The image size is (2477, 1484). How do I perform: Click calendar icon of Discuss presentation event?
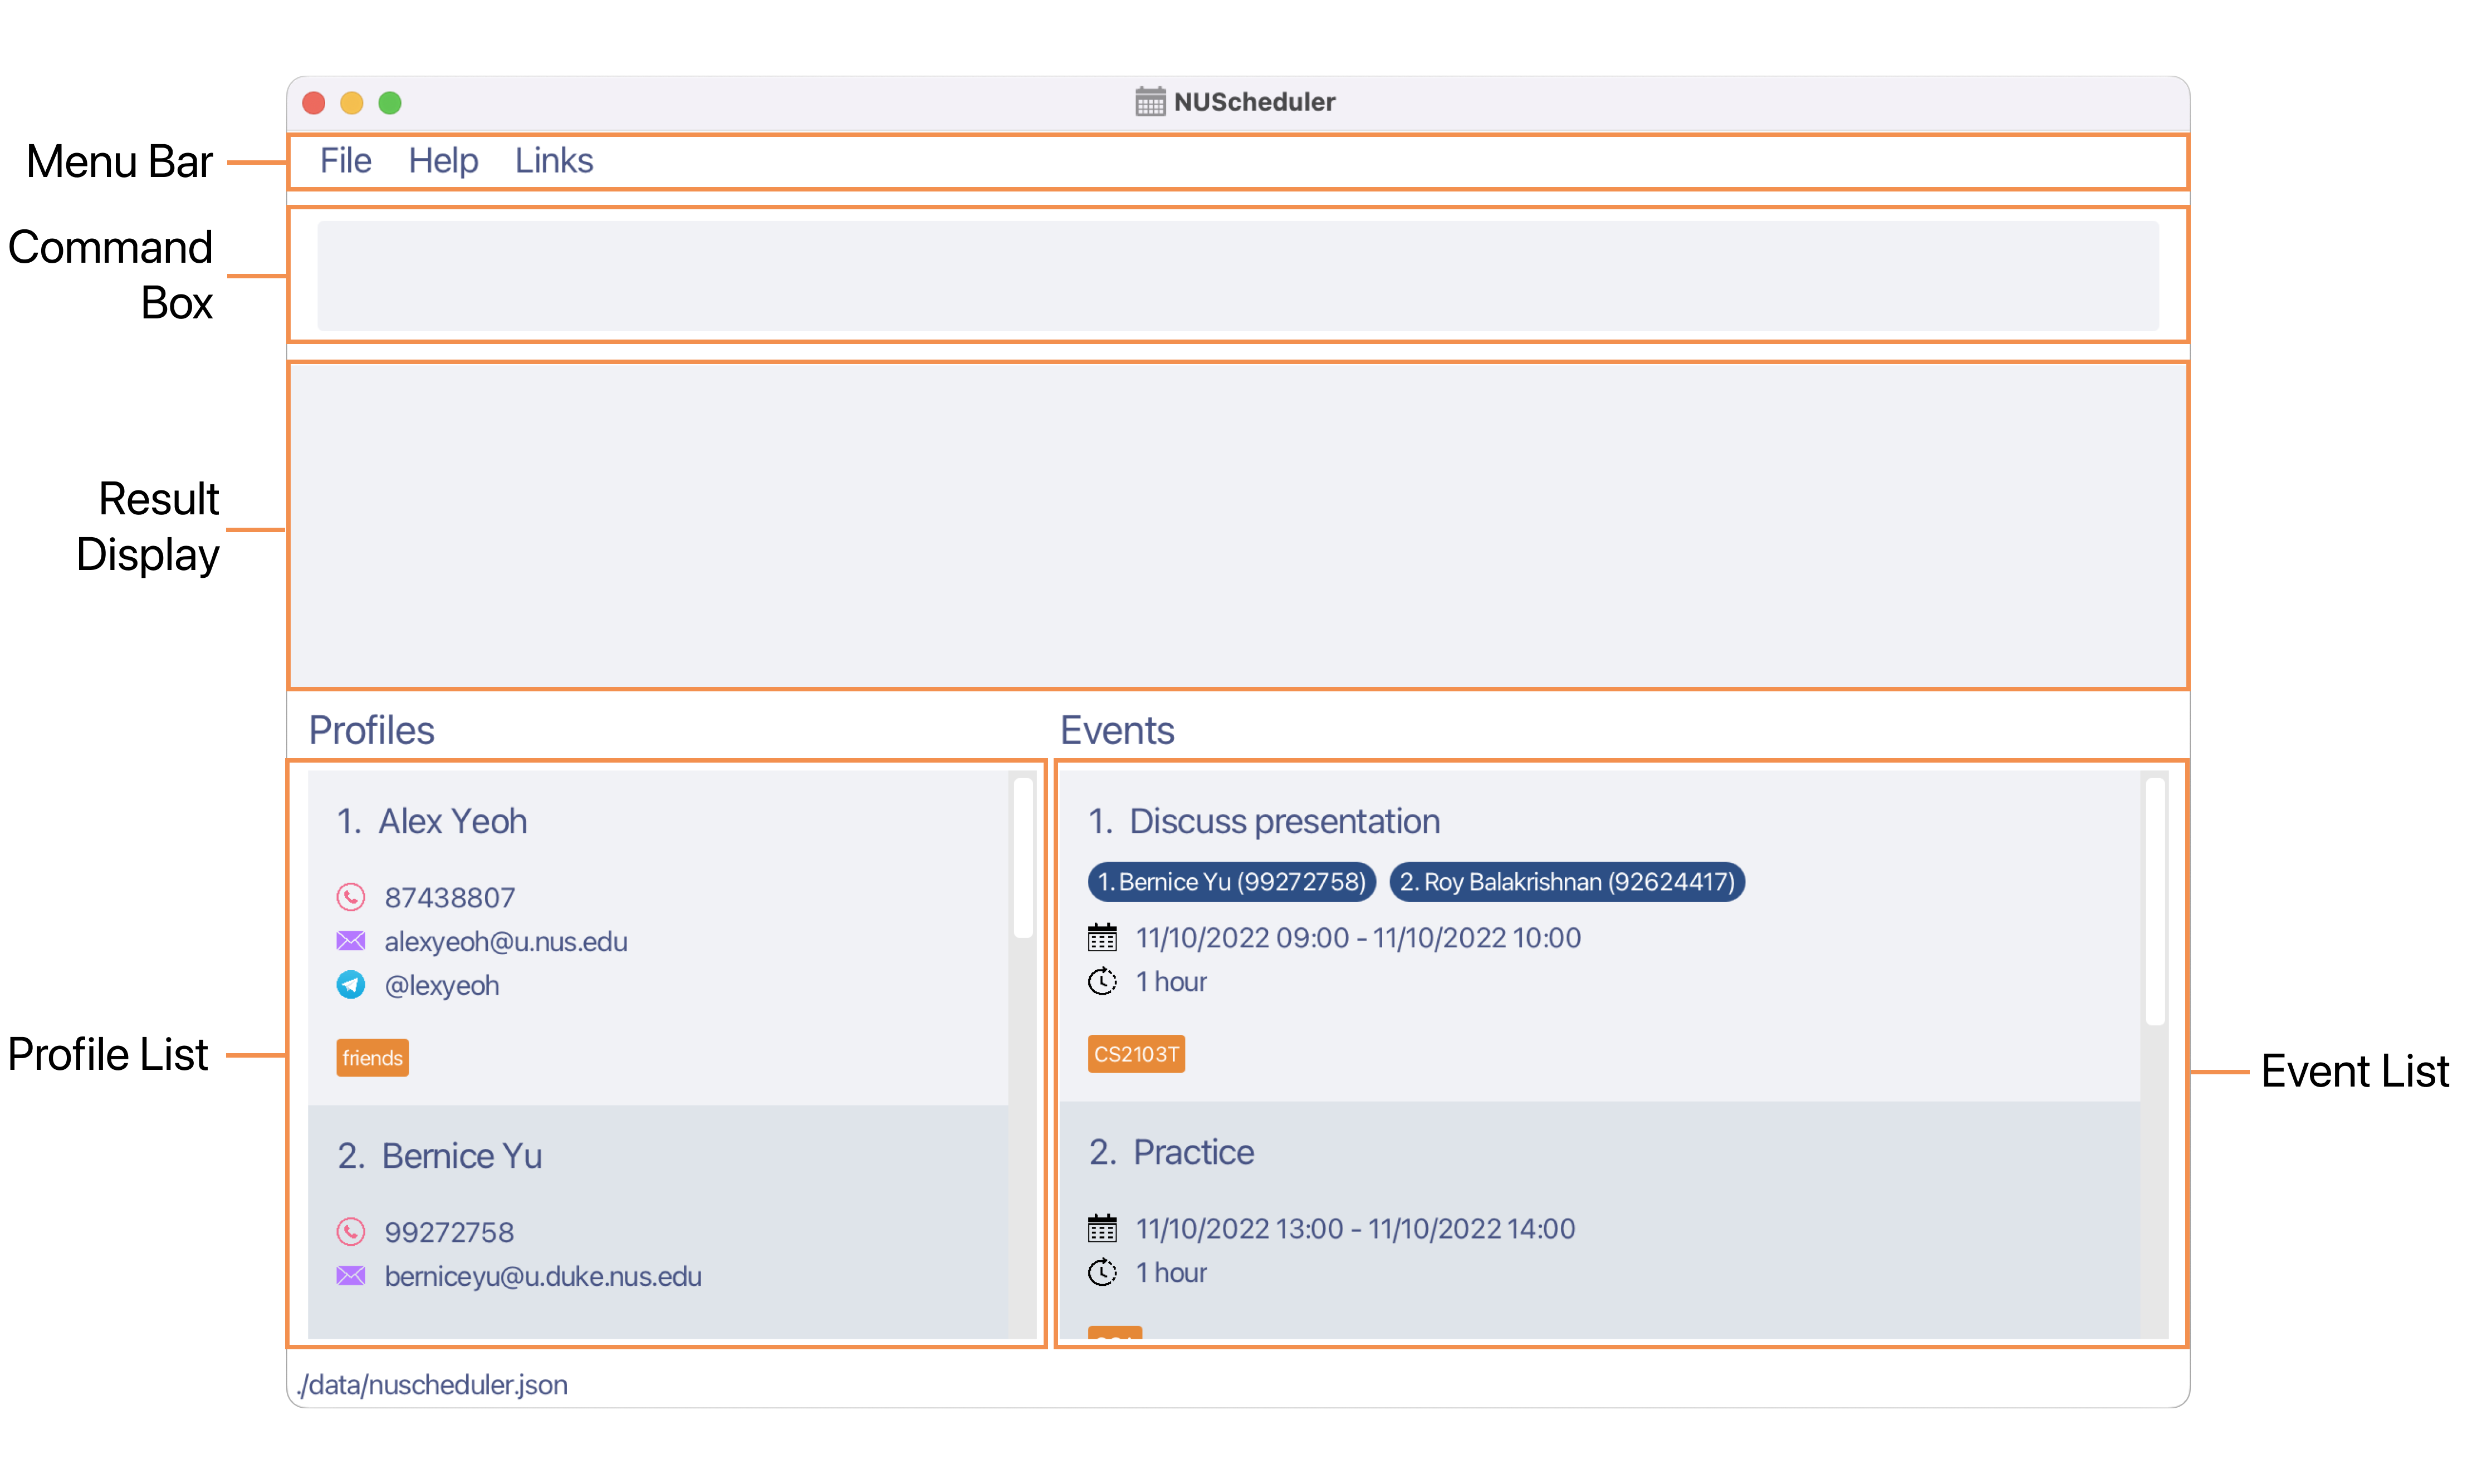pos(1103,937)
